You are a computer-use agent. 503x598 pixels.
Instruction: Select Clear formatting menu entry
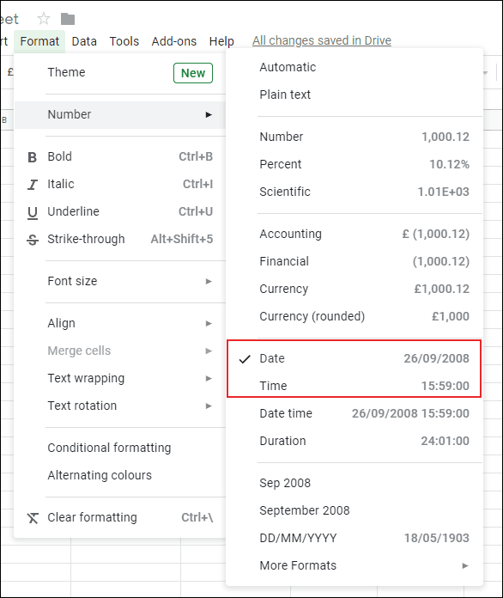click(120, 517)
